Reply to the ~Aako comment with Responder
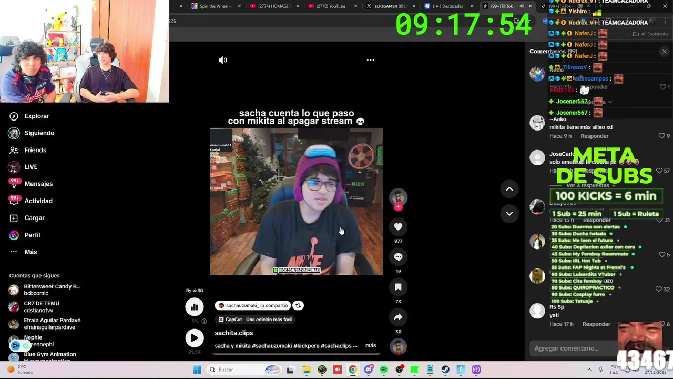 point(594,136)
